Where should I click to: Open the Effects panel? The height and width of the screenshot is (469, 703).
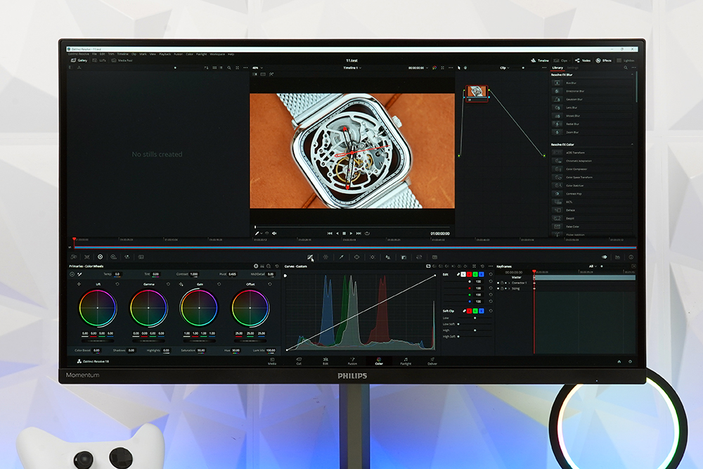click(x=603, y=60)
